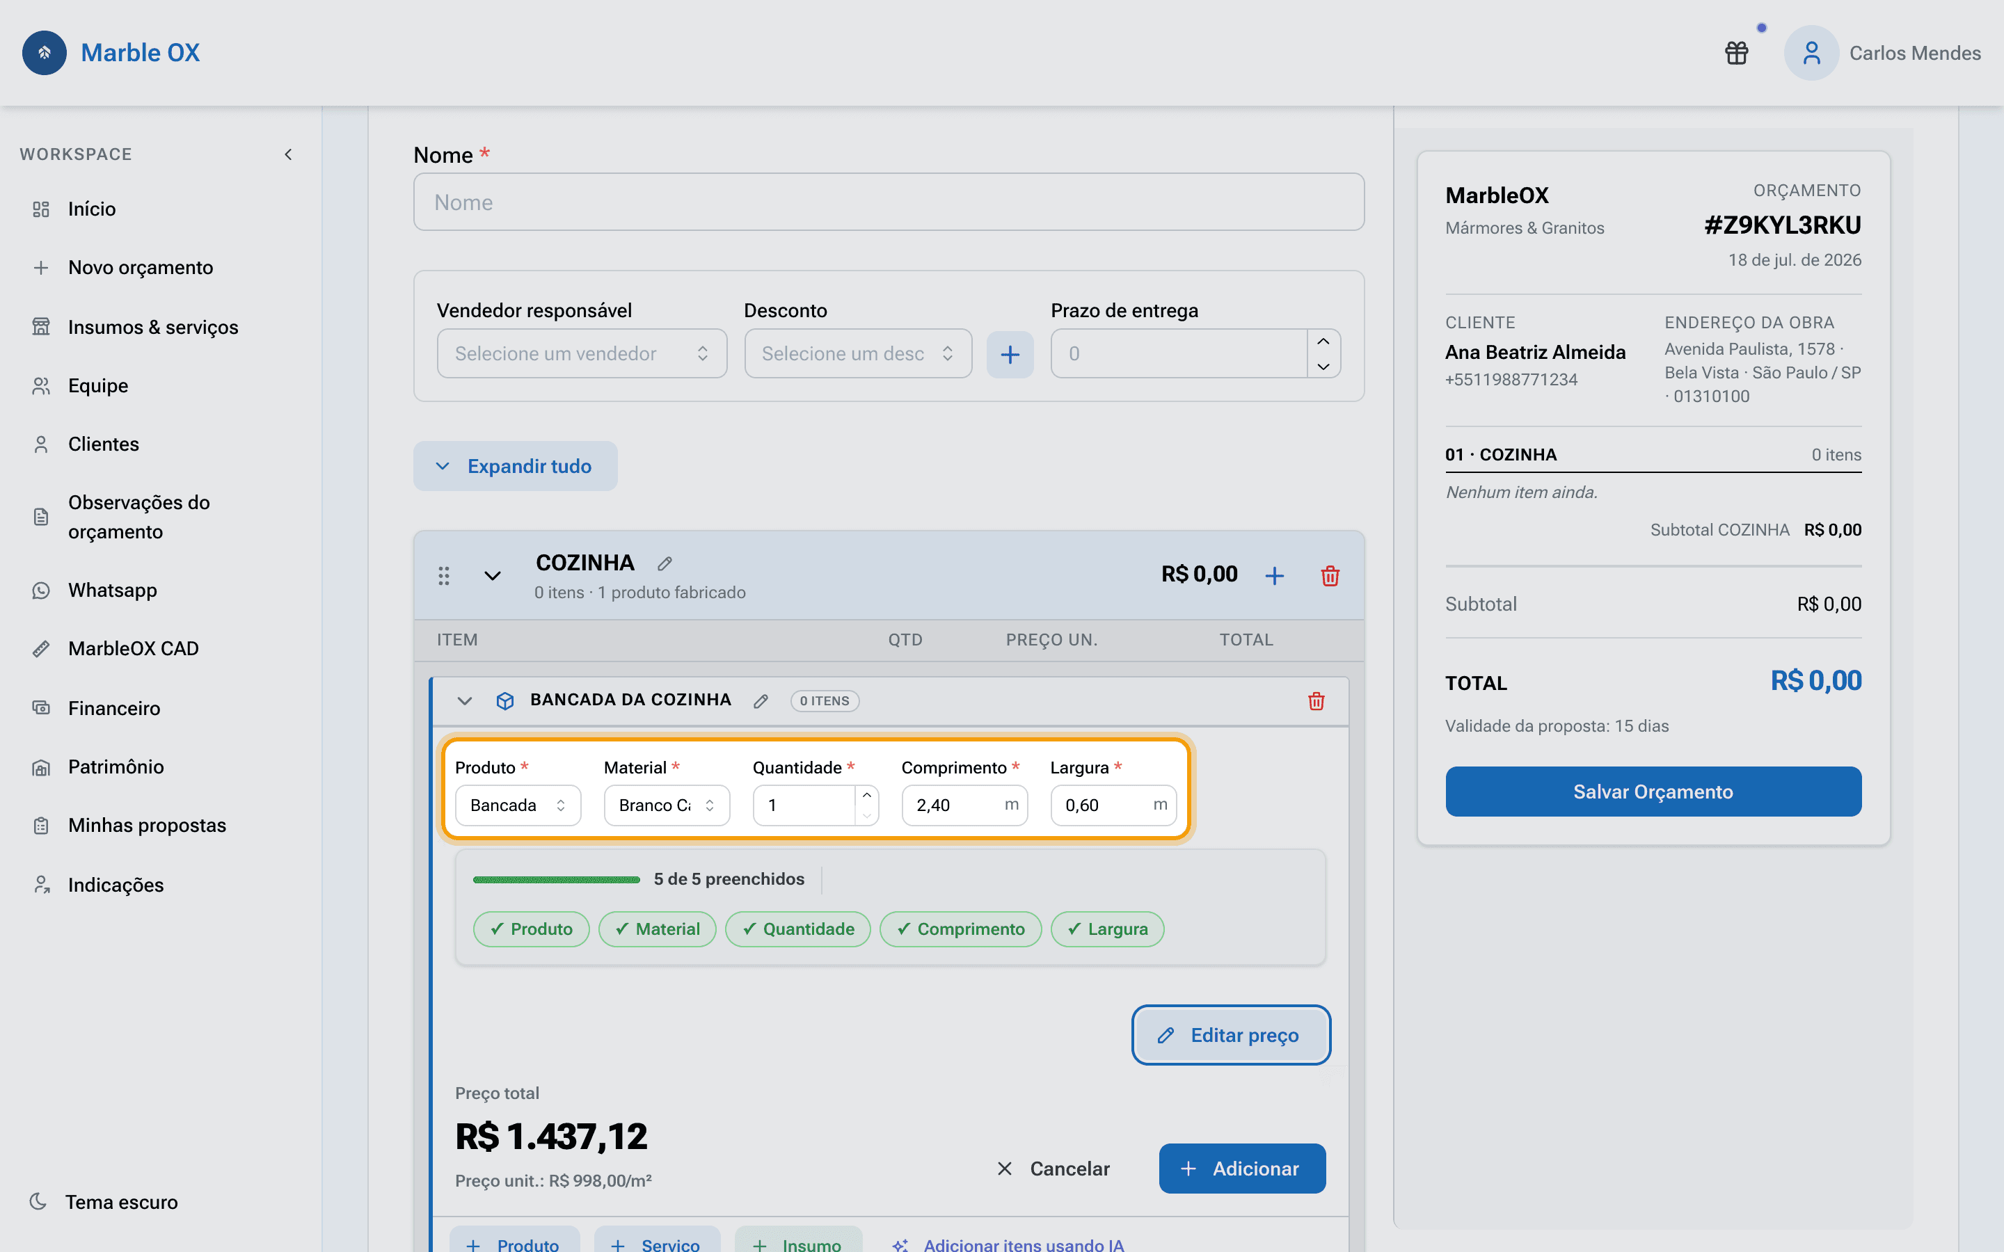Click Salvar Orçamento button
The image size is (2004, 1252).
[x=1653, y=792]
